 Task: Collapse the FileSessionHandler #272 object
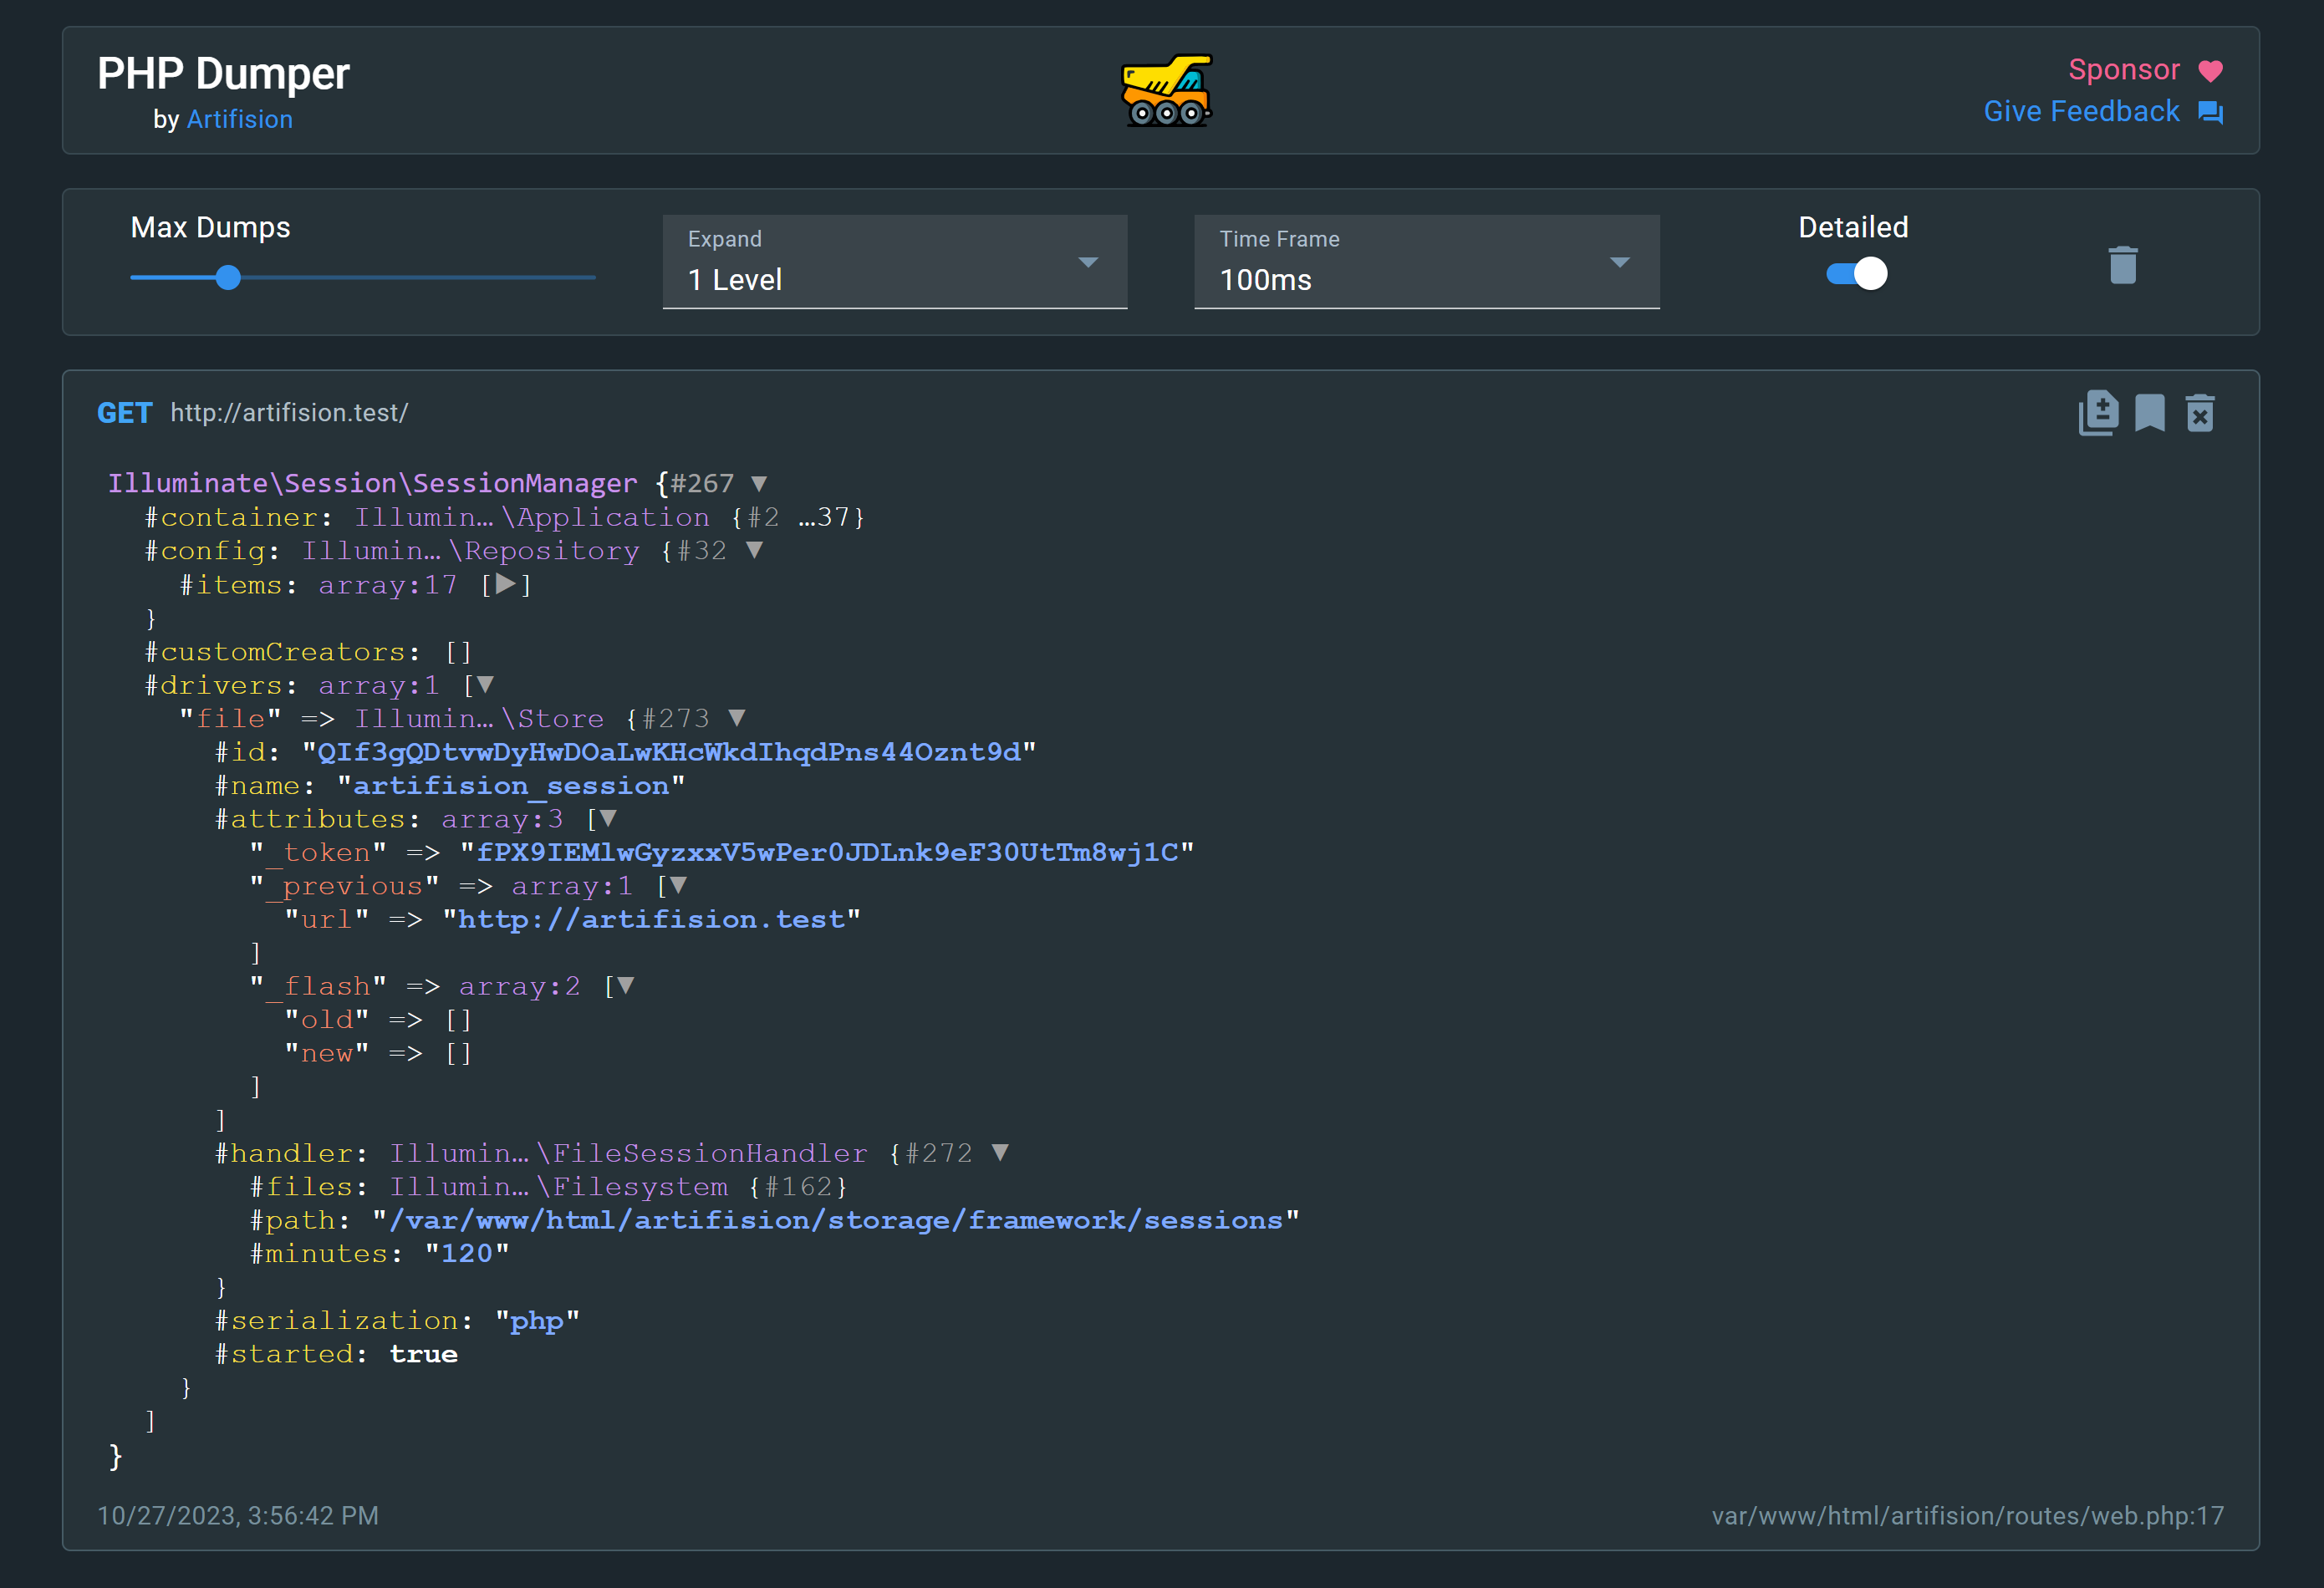(x=1001, y=1152)
